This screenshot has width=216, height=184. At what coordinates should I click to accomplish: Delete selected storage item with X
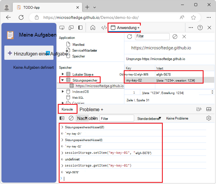pos(184,37)
